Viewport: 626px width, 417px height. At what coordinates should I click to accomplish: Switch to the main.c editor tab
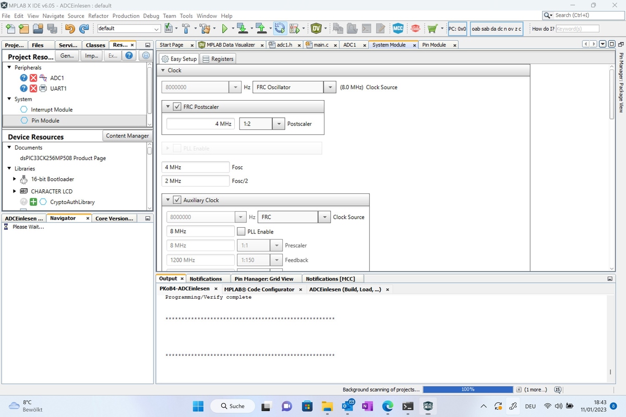point(321,45)
